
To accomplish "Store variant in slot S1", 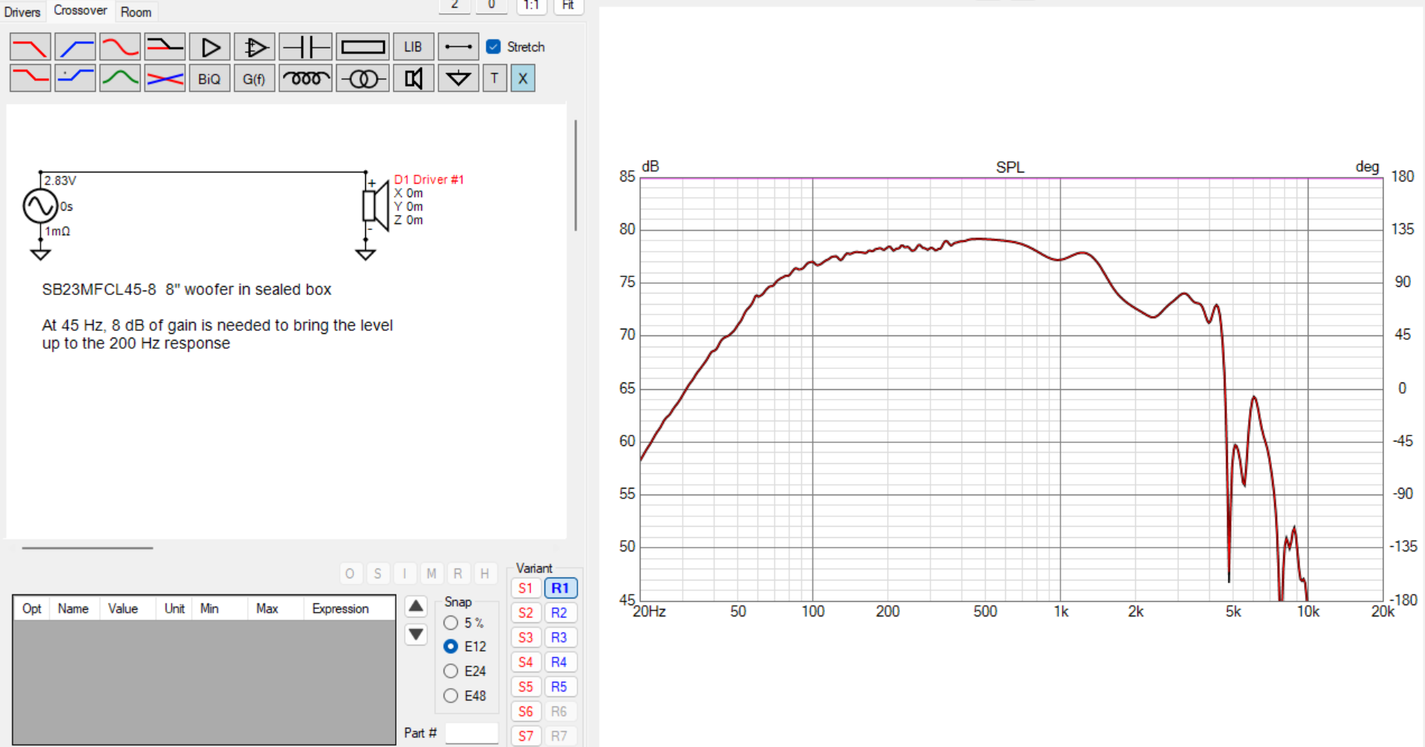I will pyautogui.click(x=526, y=588).
